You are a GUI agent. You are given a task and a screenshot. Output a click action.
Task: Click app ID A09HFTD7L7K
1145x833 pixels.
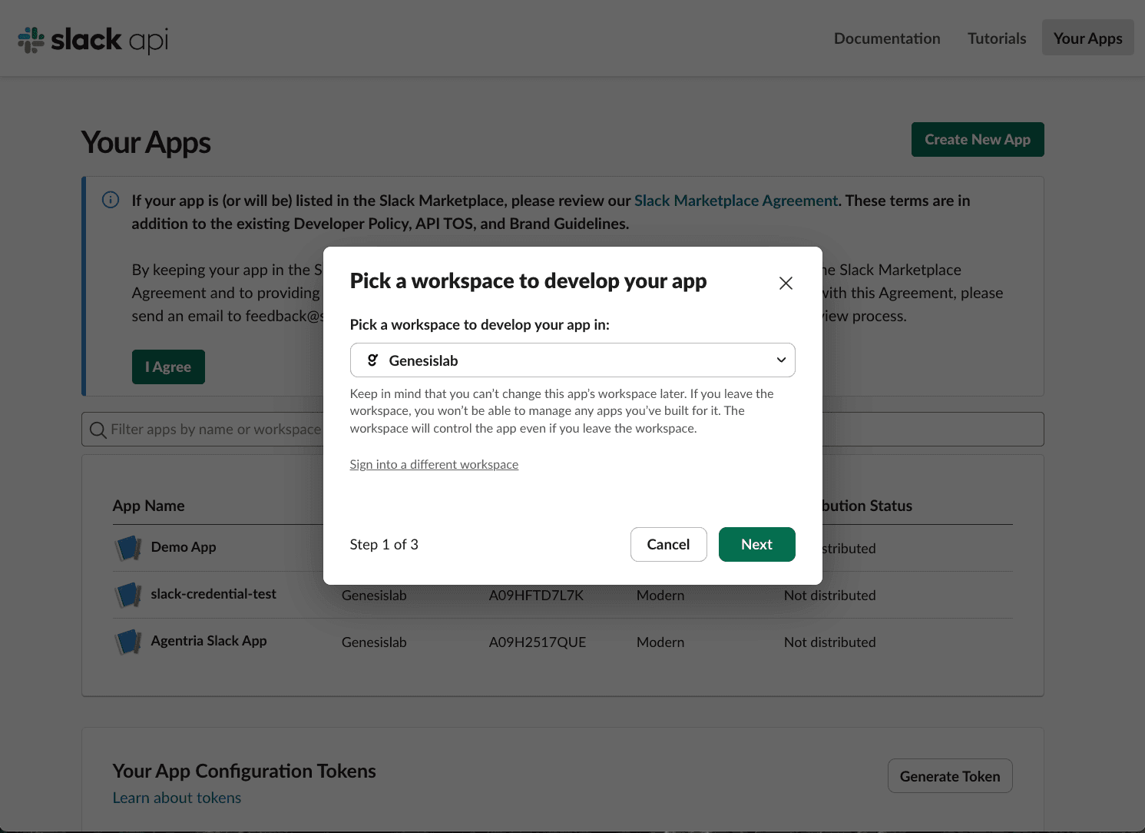click(537, 596)
